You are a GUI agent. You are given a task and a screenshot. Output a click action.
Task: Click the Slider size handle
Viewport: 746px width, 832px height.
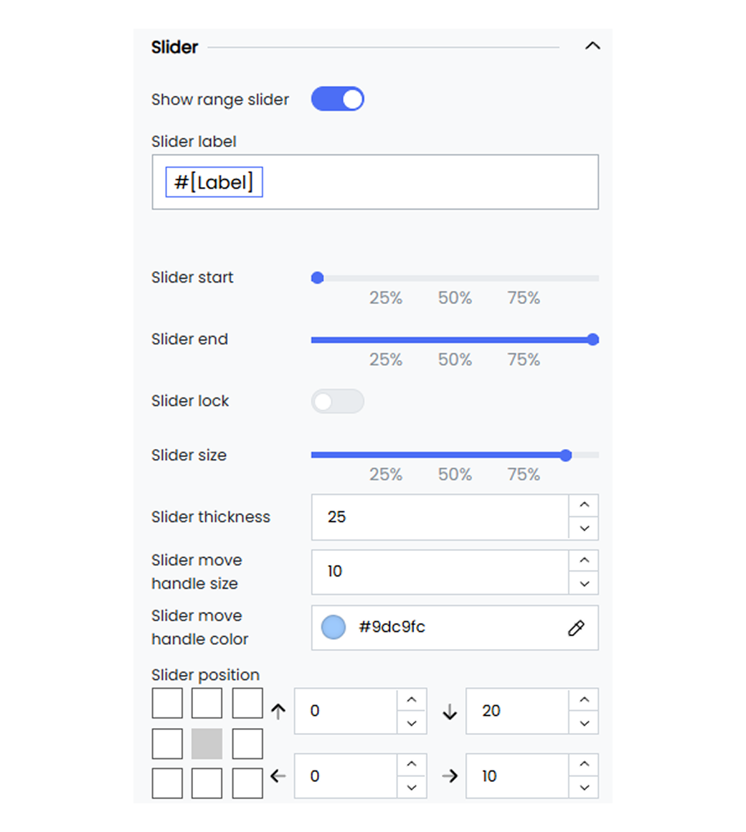tap(566, 455)
